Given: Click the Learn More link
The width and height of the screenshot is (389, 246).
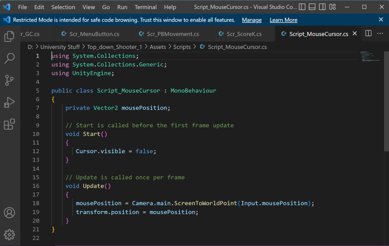Looking at the screenshot, I should pos(283,20).
